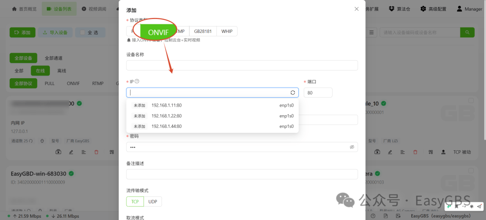Image resolution: width=486 pixels, height=220 pixels.
Task: Open 设备列表 in the top navigation
Action: pos(59,9)
